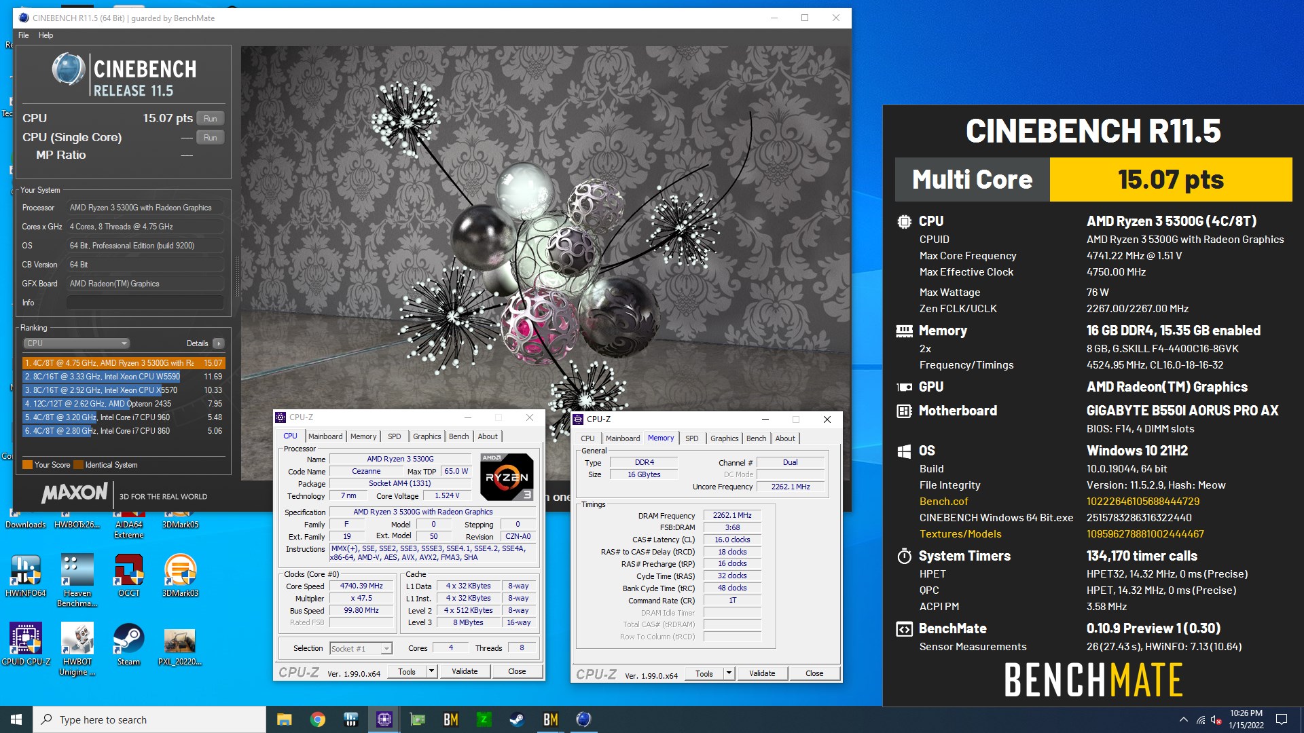Open the network Wi-Fi tray icon

[x=1200, y=719]
